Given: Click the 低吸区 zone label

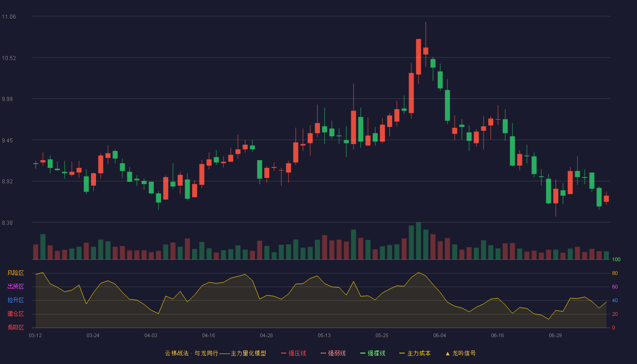Looking at the screenshot, I should [15, 327].
